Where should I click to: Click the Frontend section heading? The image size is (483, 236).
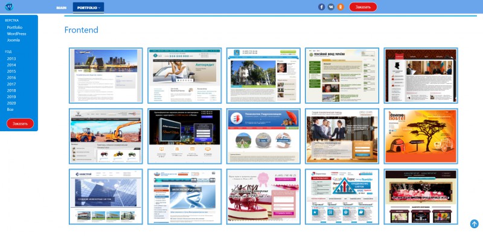coord(82,30)
